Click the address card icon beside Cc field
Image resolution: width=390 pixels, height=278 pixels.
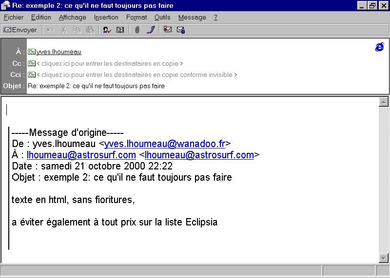point(32,63)
